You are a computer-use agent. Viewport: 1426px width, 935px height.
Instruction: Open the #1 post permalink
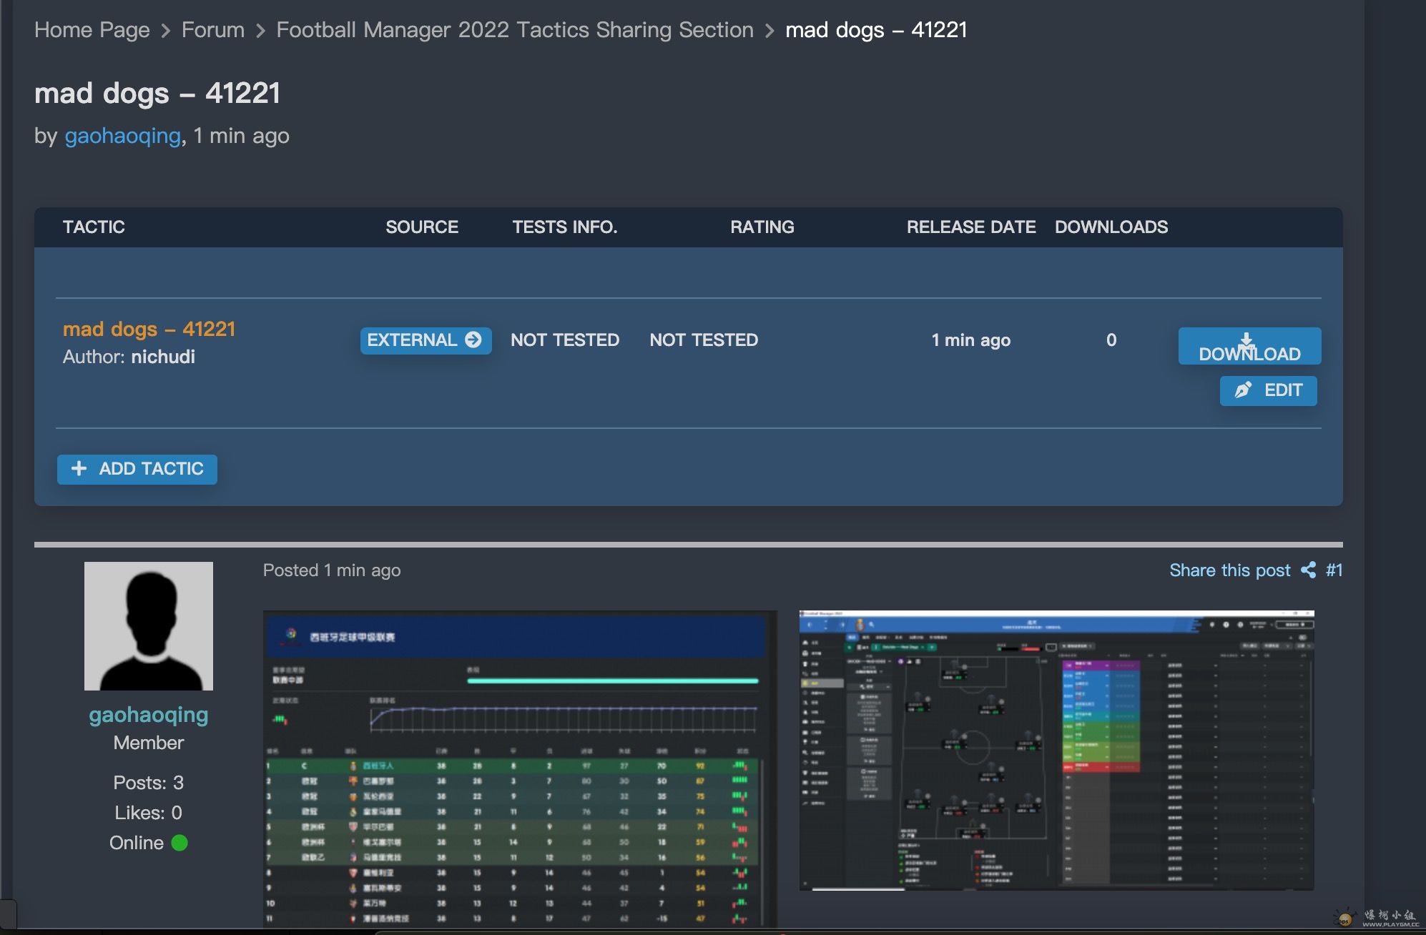pos(1334,570)
